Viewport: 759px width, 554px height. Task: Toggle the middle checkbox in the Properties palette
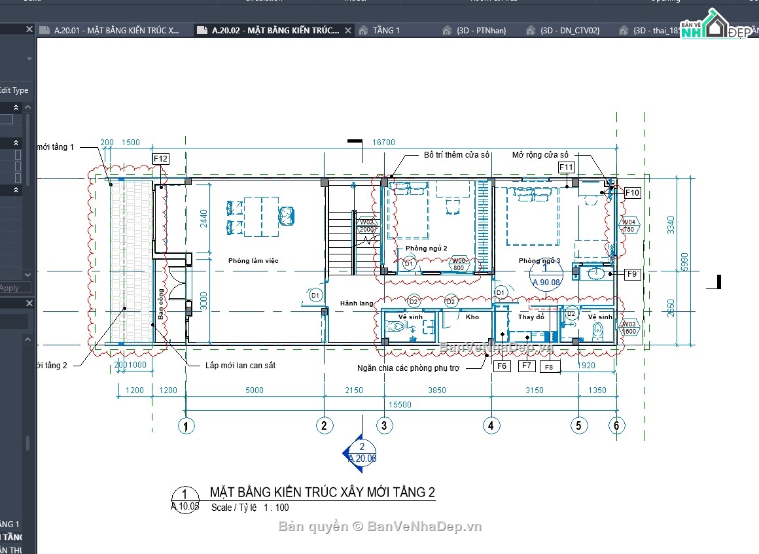pyautogui.click(x=18, y=167)
